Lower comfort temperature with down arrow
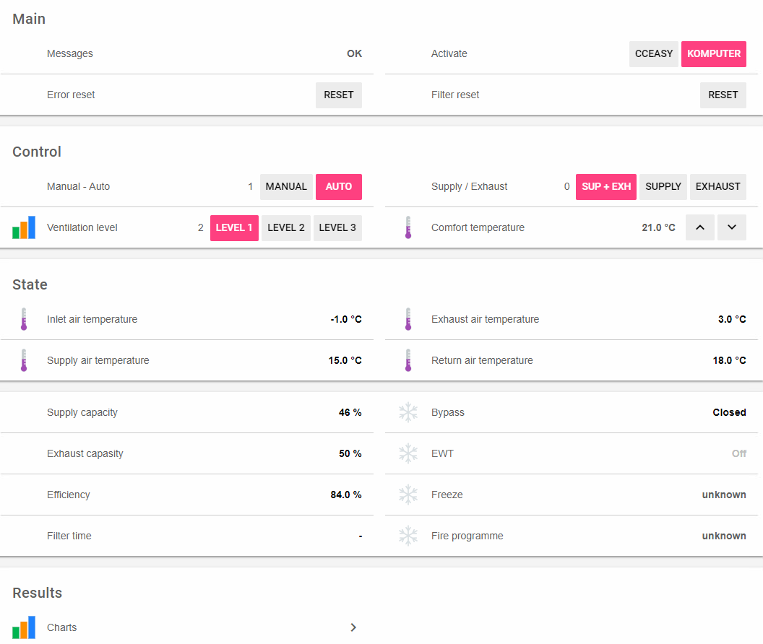This screenshot has width=763, height=644. (x=732, y=227)
